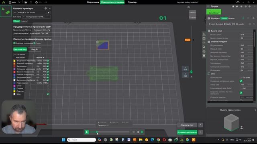Play the G-code print simulation

pyautogui.click(x=87, y=132)
